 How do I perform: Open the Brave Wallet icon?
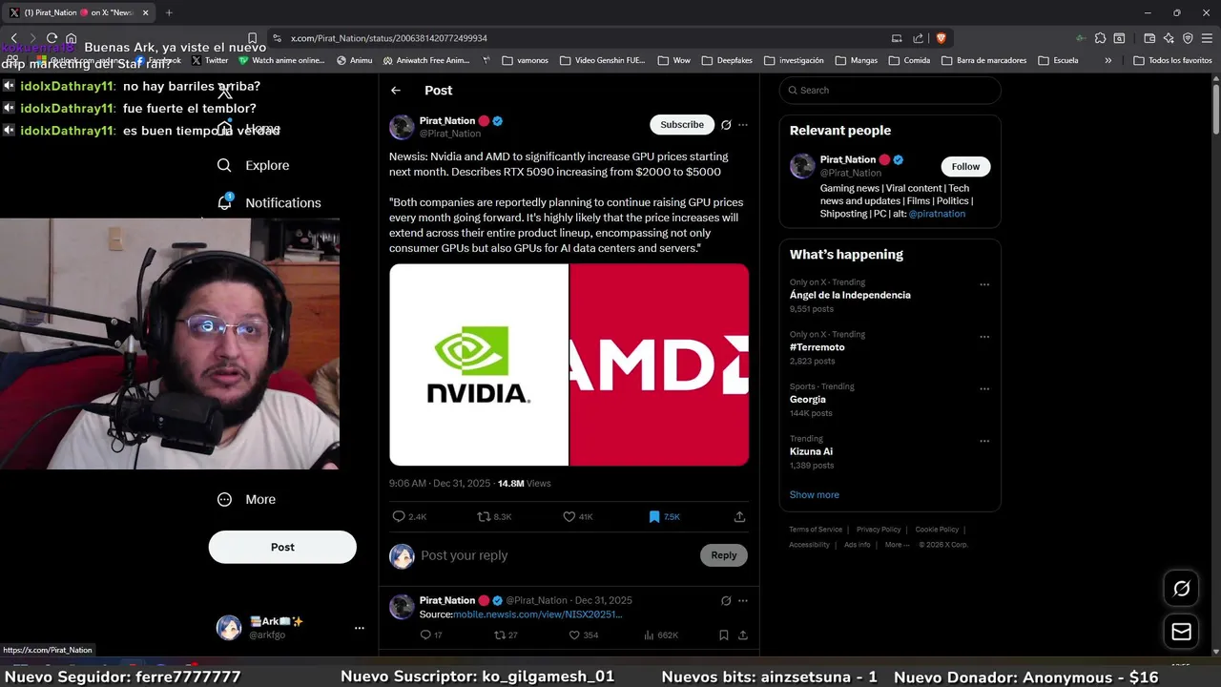point(1149,38)
